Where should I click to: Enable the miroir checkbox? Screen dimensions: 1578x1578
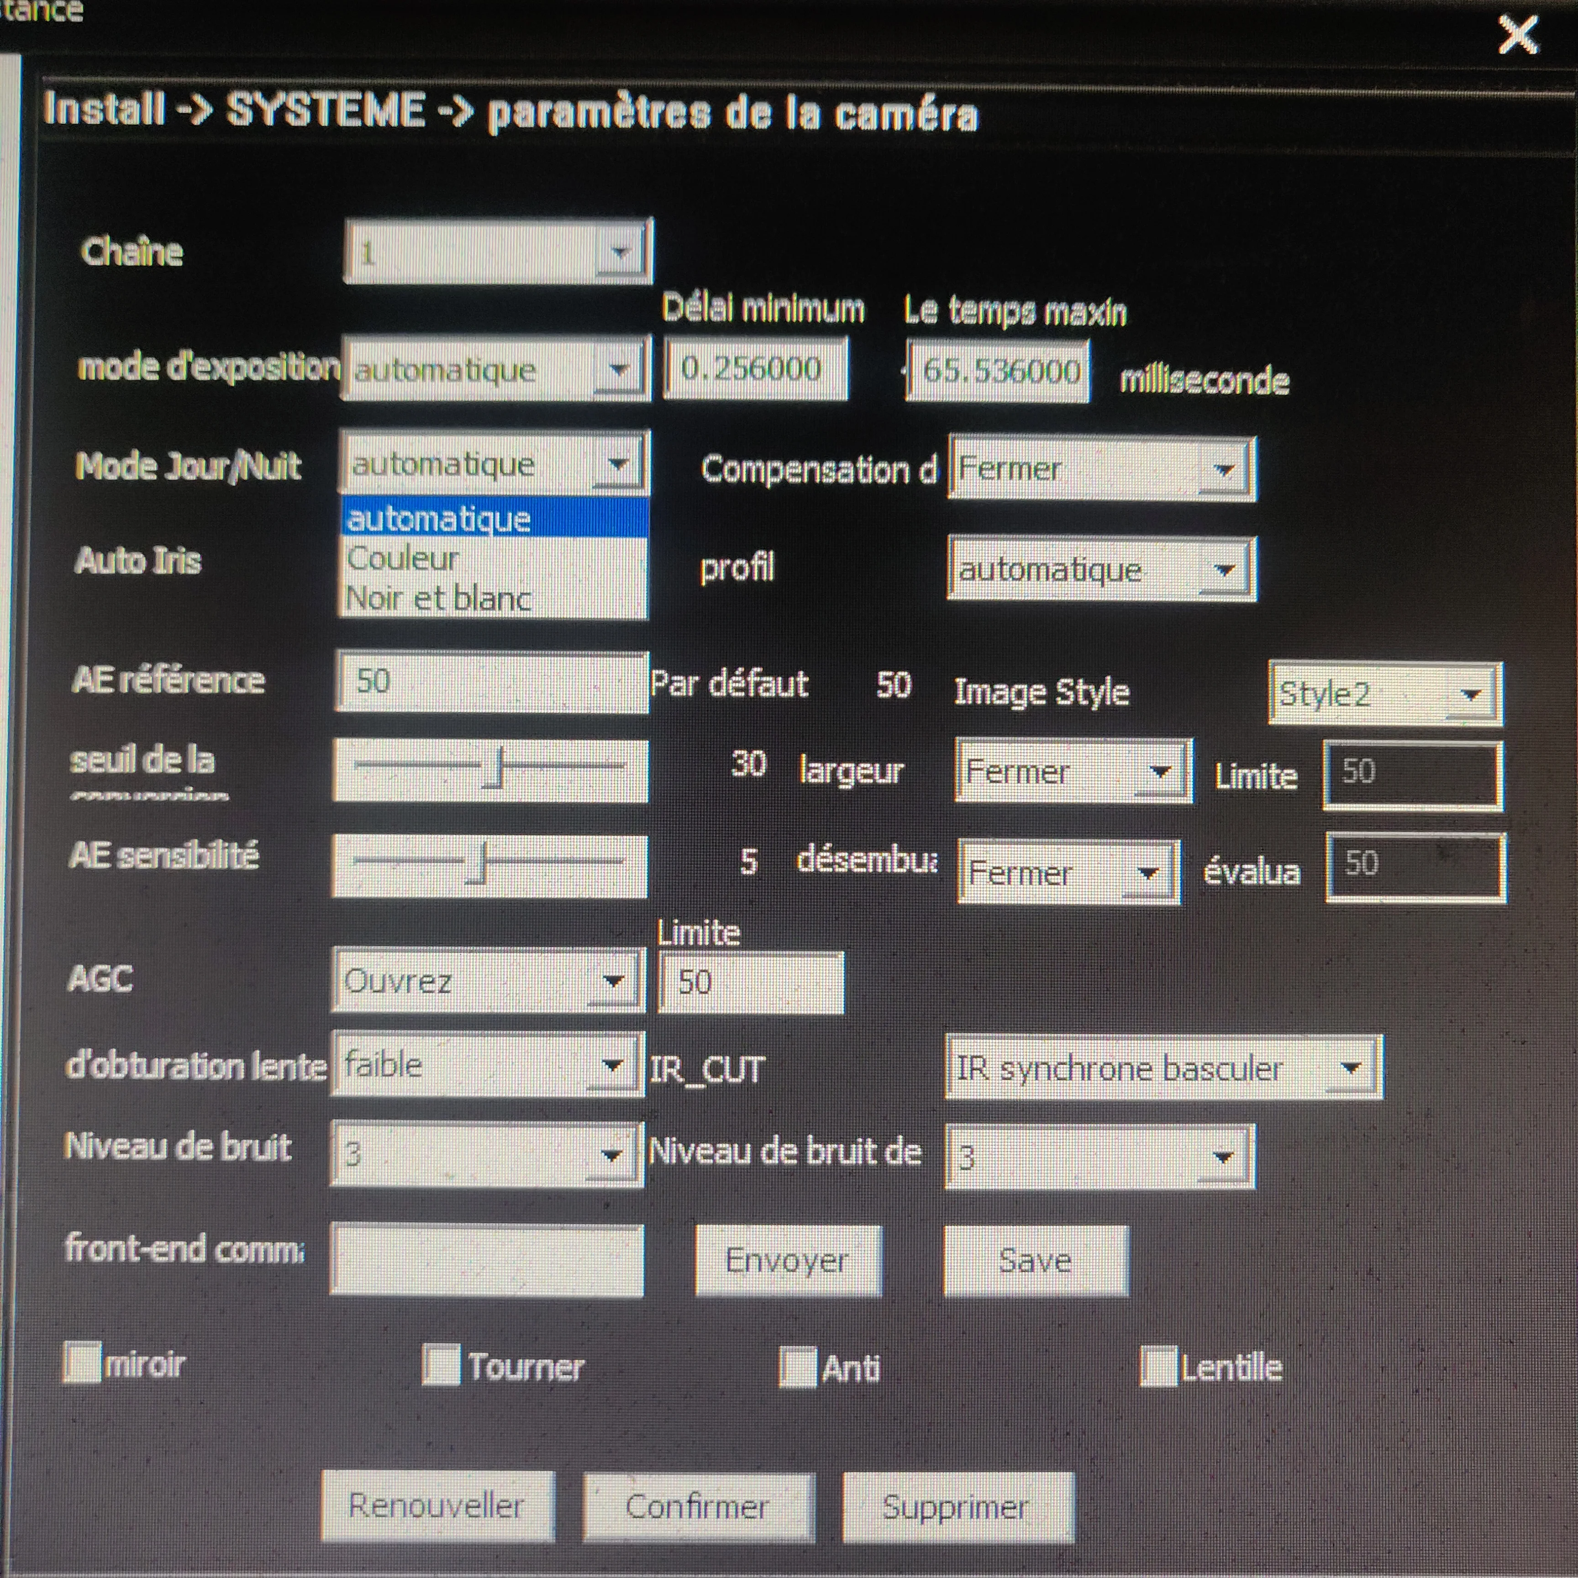click(82, 1363)
